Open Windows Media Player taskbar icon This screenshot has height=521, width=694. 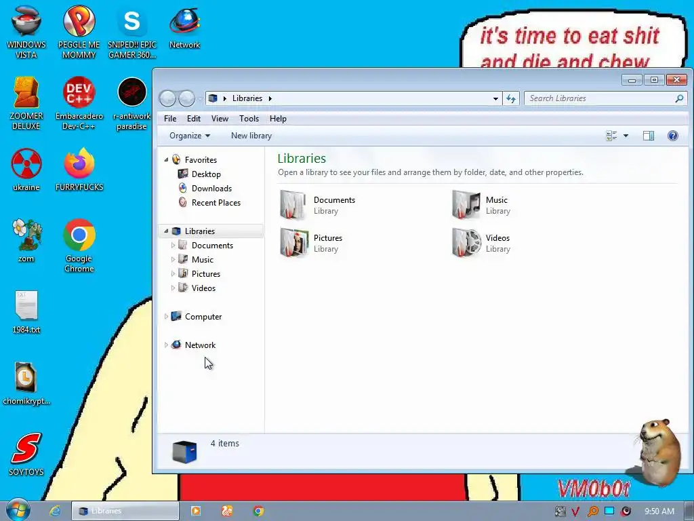click(196, 511)
